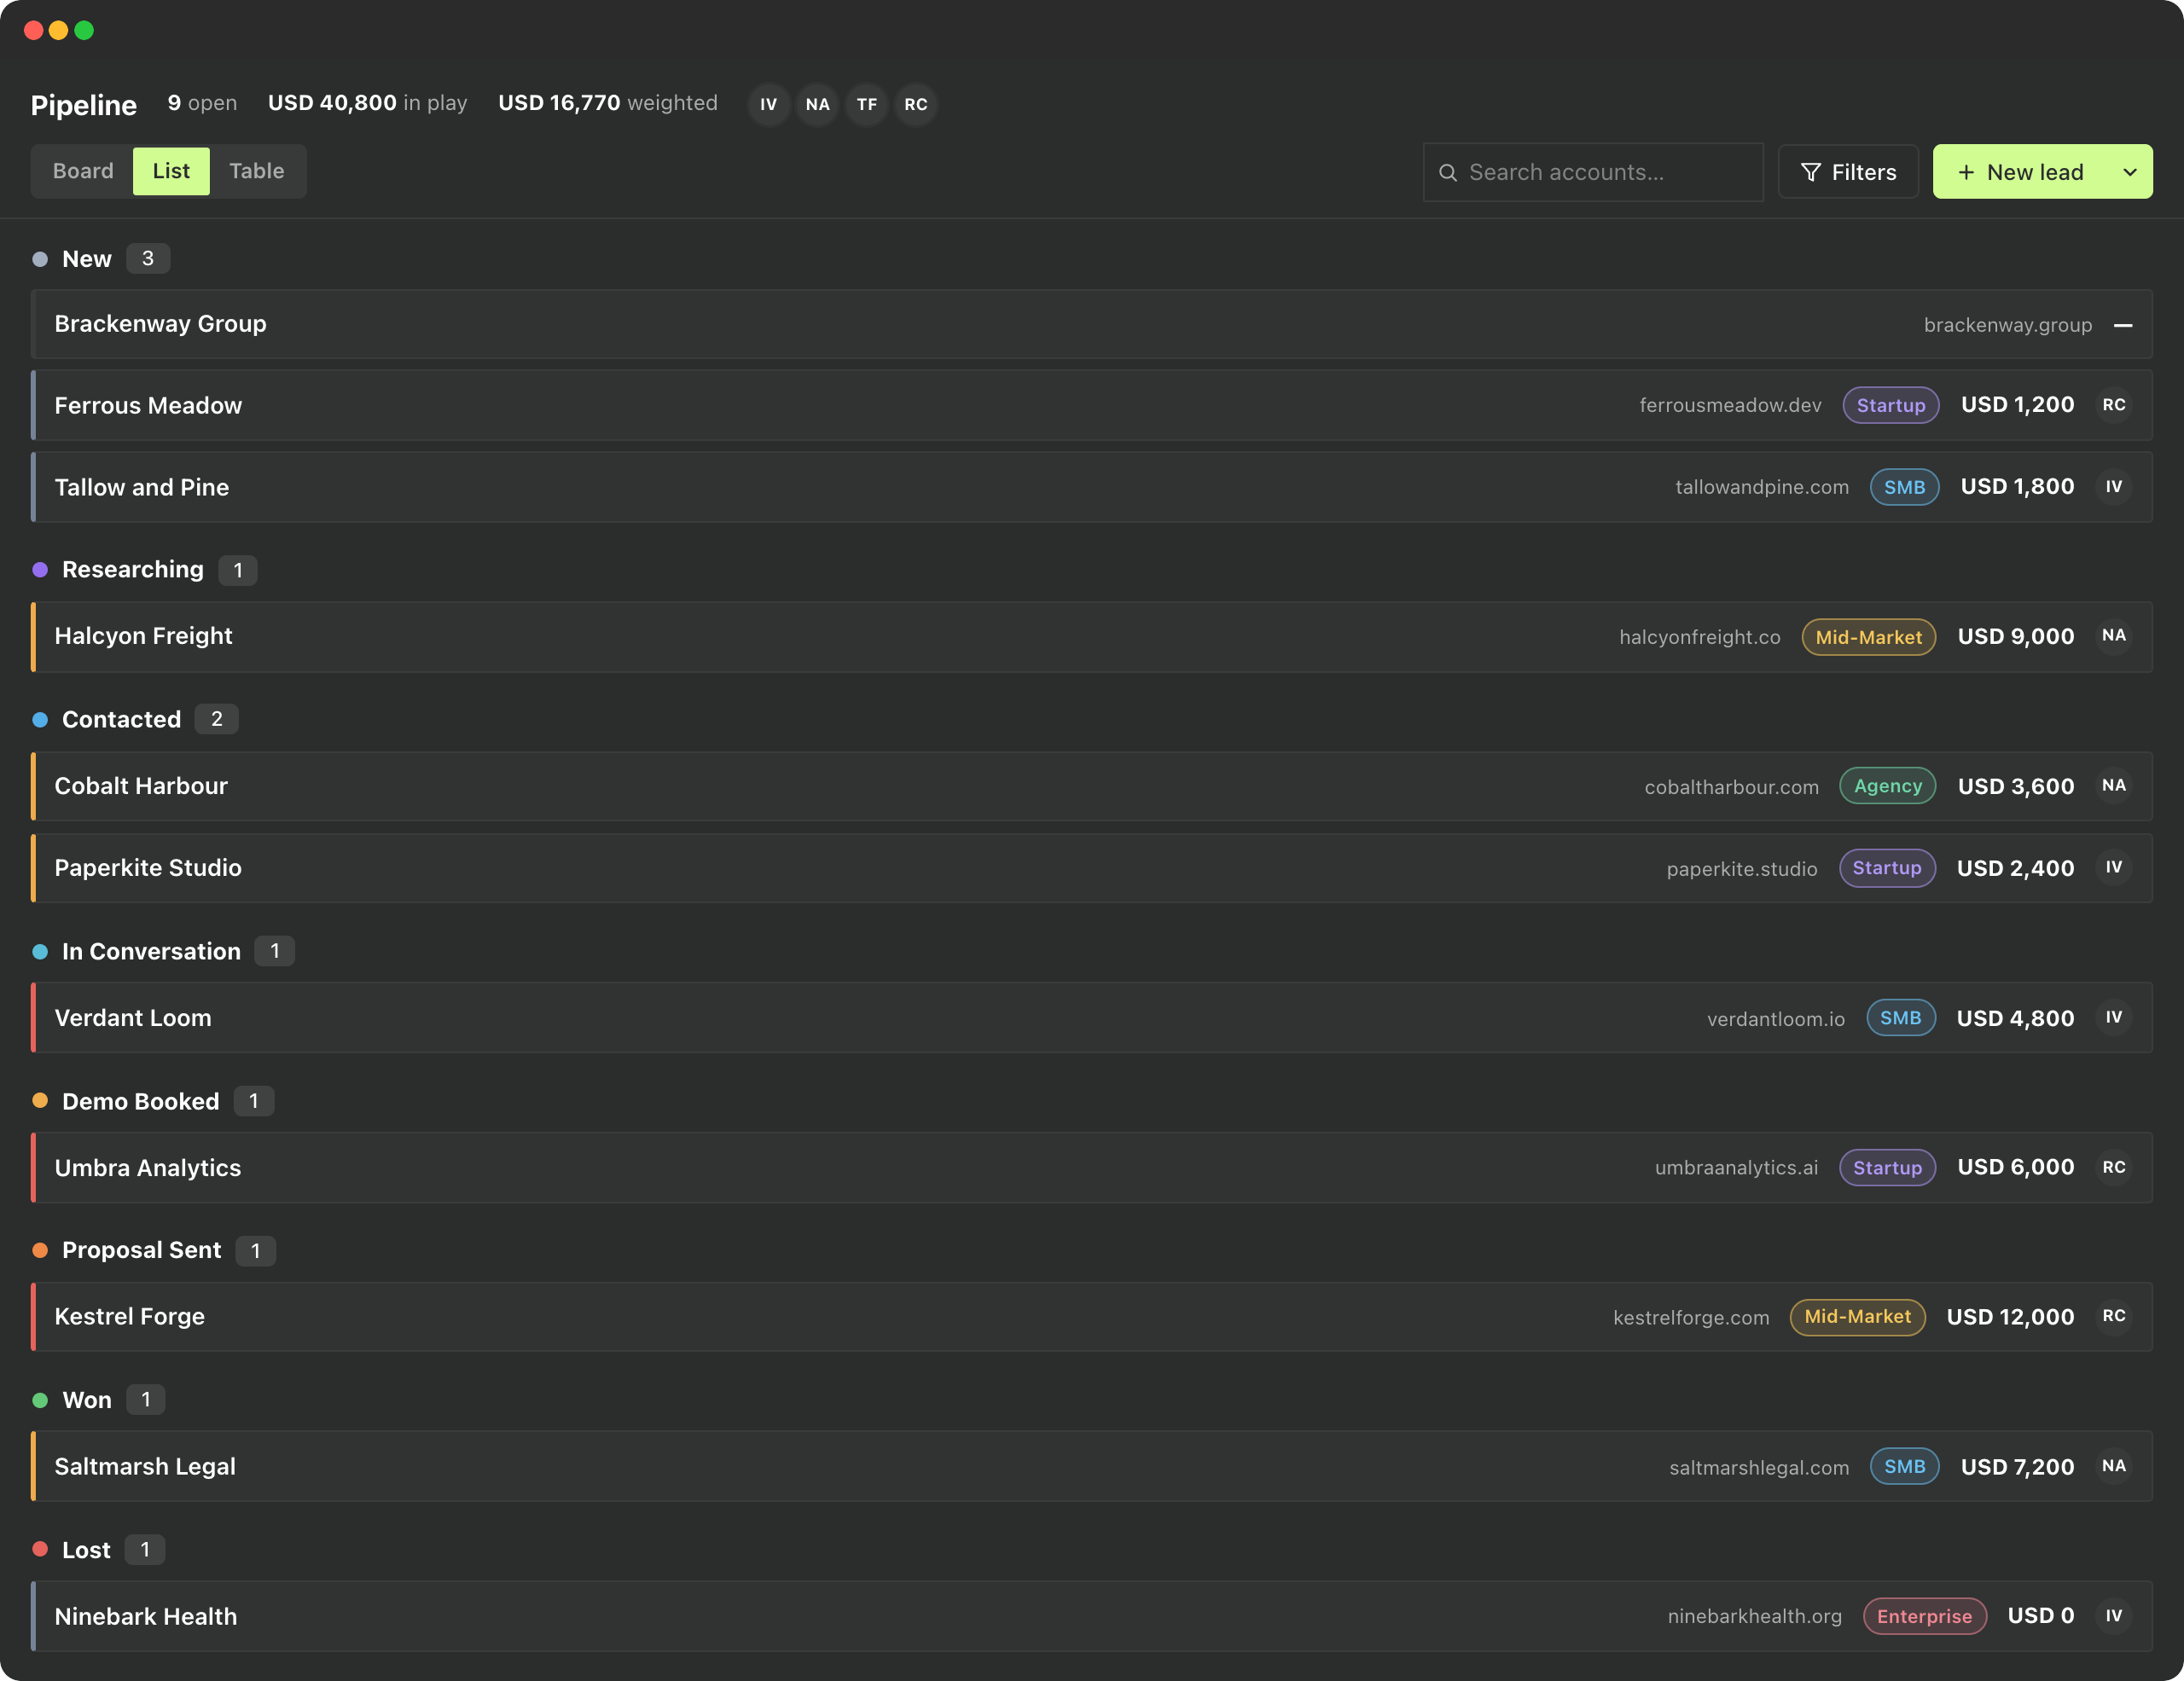Image resolution: width=2184 pixels, height=1681 pixels.
Task: Open the Ninebark Health lead
Action: [1092, 1616]
